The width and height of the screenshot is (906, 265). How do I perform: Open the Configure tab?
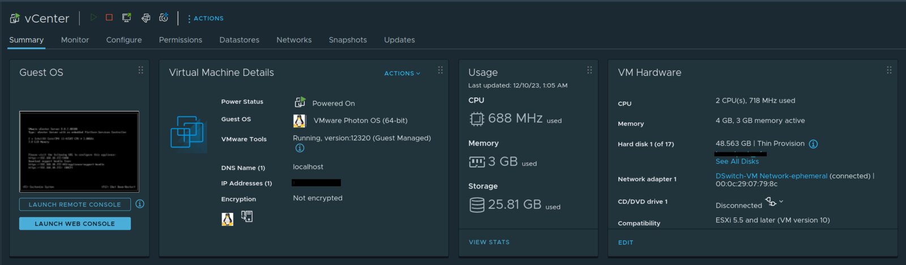124,40
